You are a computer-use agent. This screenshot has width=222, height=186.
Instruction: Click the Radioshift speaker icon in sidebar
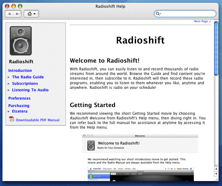(x=21, y=41)
